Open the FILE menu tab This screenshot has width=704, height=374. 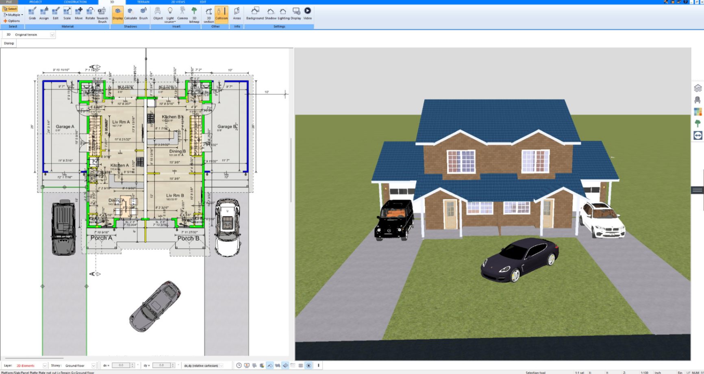click(x=9, y=2)
